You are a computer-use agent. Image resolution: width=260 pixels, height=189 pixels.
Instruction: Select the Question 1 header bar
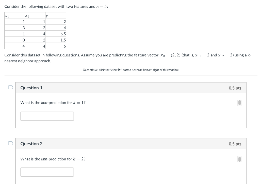click(x=131, y=88)
